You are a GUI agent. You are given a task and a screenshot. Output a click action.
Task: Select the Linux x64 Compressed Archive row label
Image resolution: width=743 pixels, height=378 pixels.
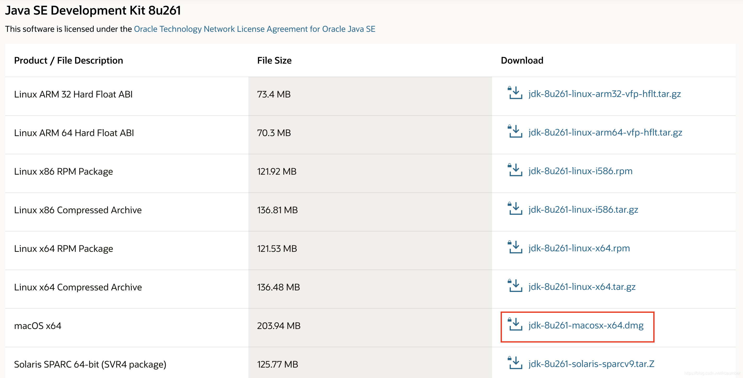point(78,288)
